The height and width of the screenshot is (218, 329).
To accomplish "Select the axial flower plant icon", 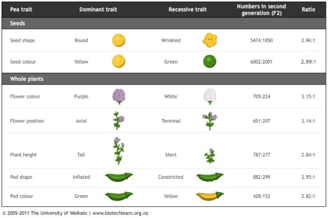I will point(119,121).
